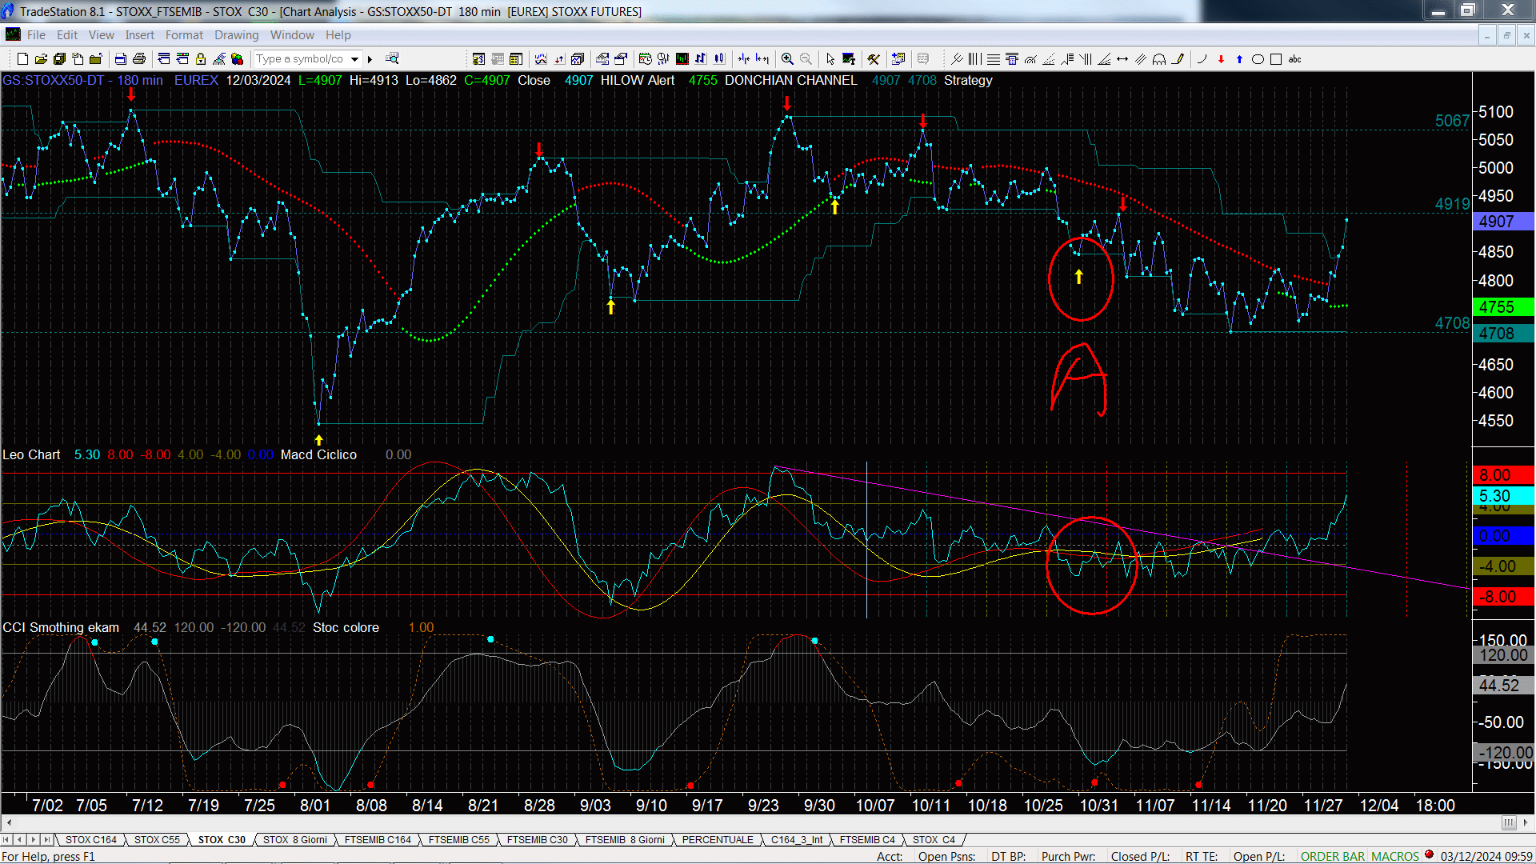Click the symbol lookup magnifier icon
Screen dimensions: 1536x864
tap(392, 58)
